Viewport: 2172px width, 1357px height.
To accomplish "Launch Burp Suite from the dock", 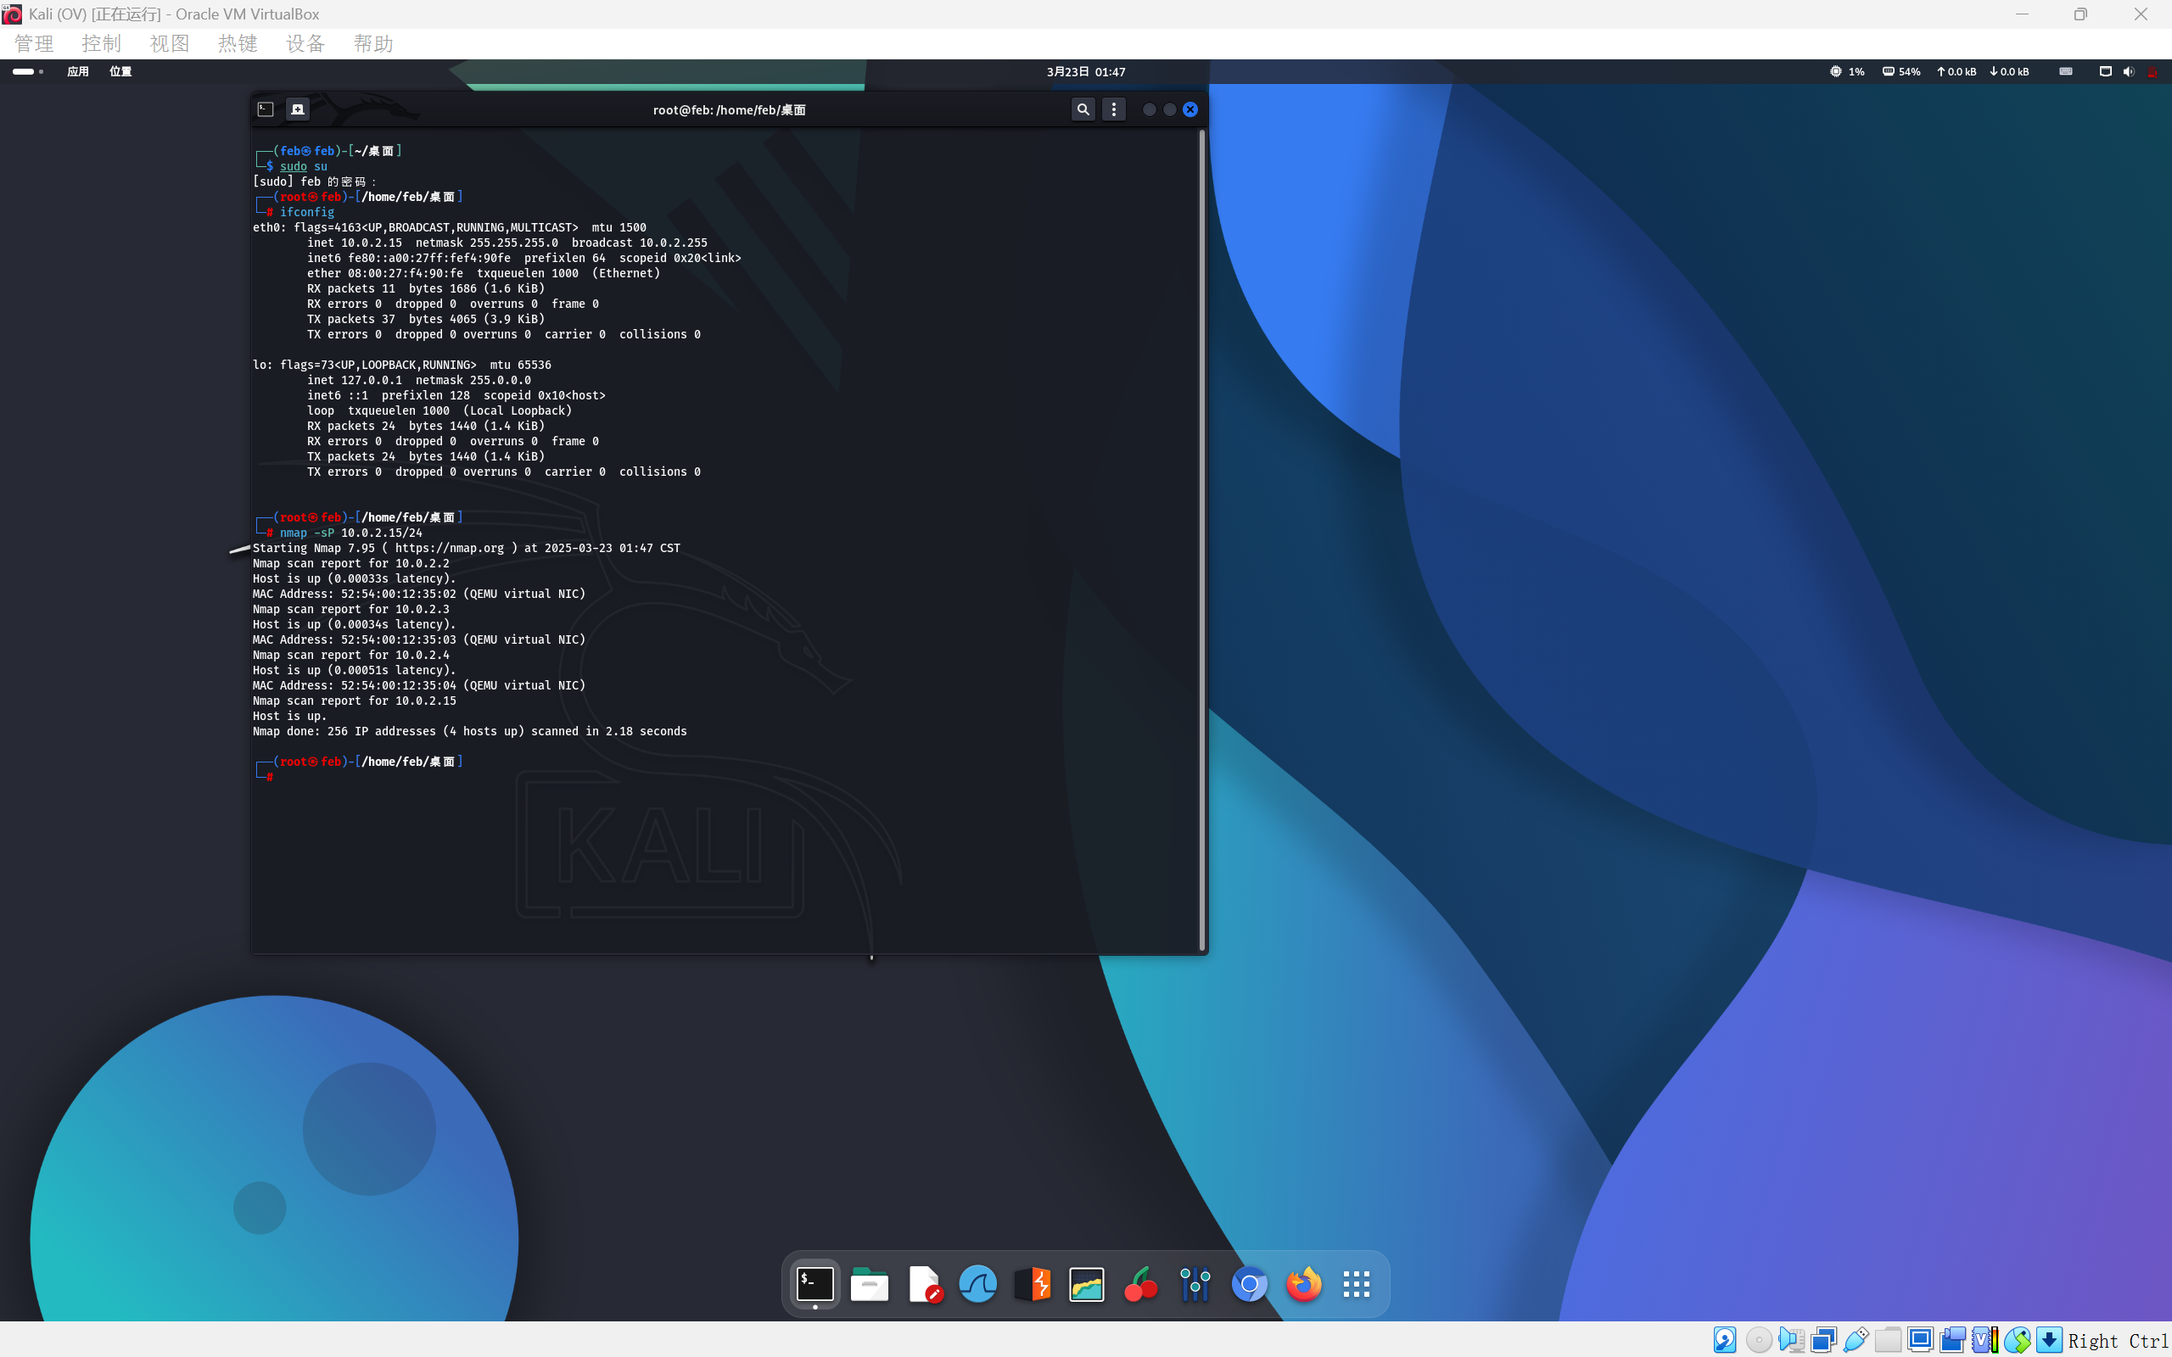I will point(1033,1284).
